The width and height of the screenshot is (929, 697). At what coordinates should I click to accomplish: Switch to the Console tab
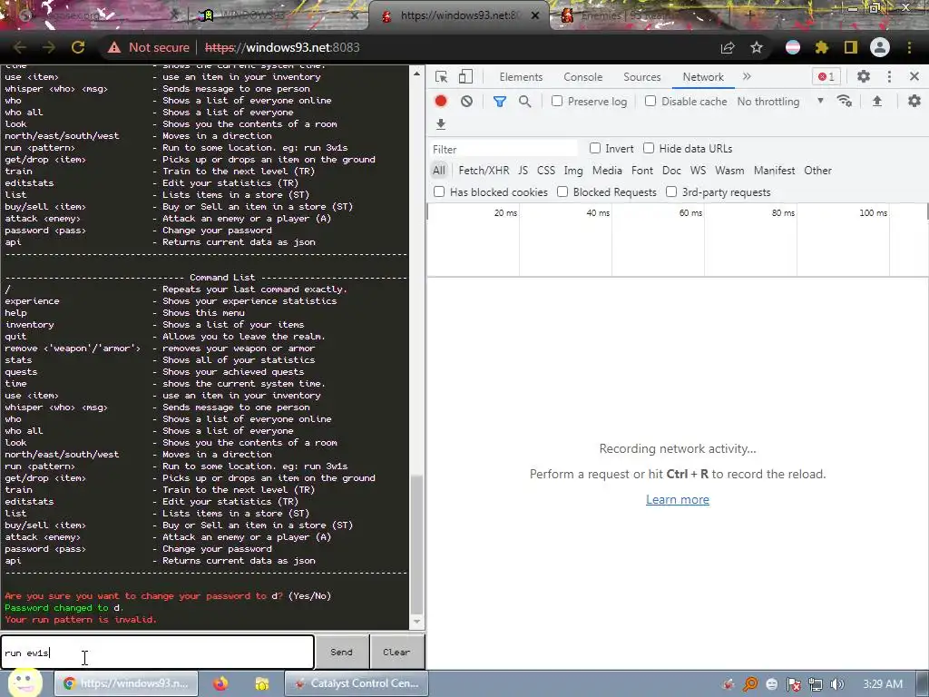click(x=583, y=77)
